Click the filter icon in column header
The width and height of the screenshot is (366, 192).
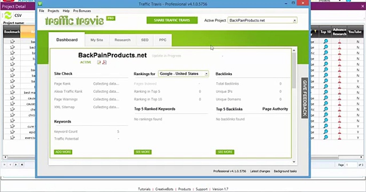click(x=315, y=31)
